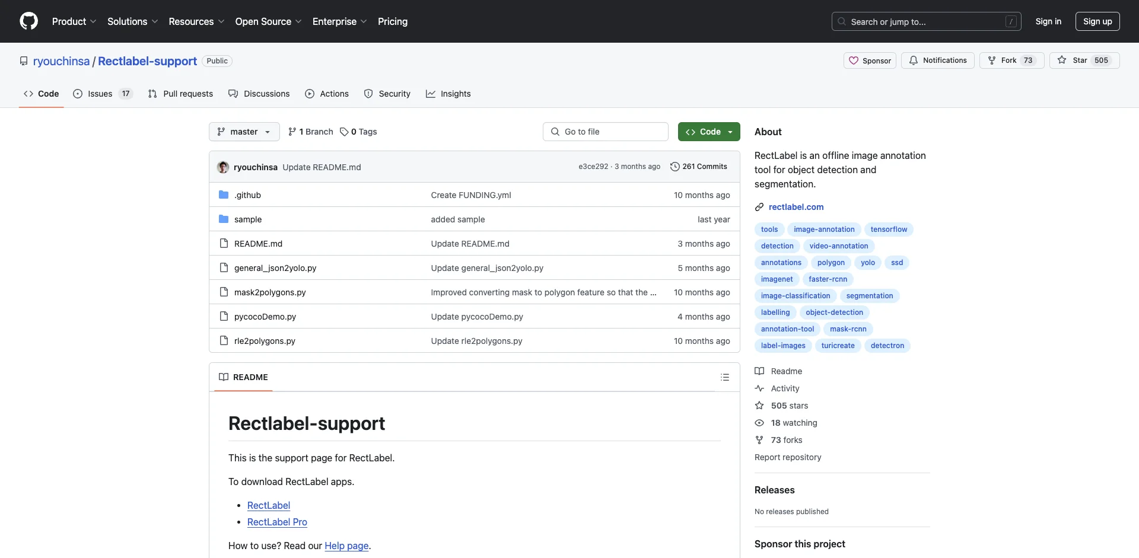This screenshot has height=558, width=1139.
Task: Click the Fork repository button
Action: 1011,60
